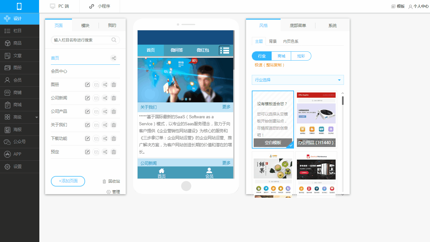Click the search magnifier icon in page search

[x=114, y=40]
